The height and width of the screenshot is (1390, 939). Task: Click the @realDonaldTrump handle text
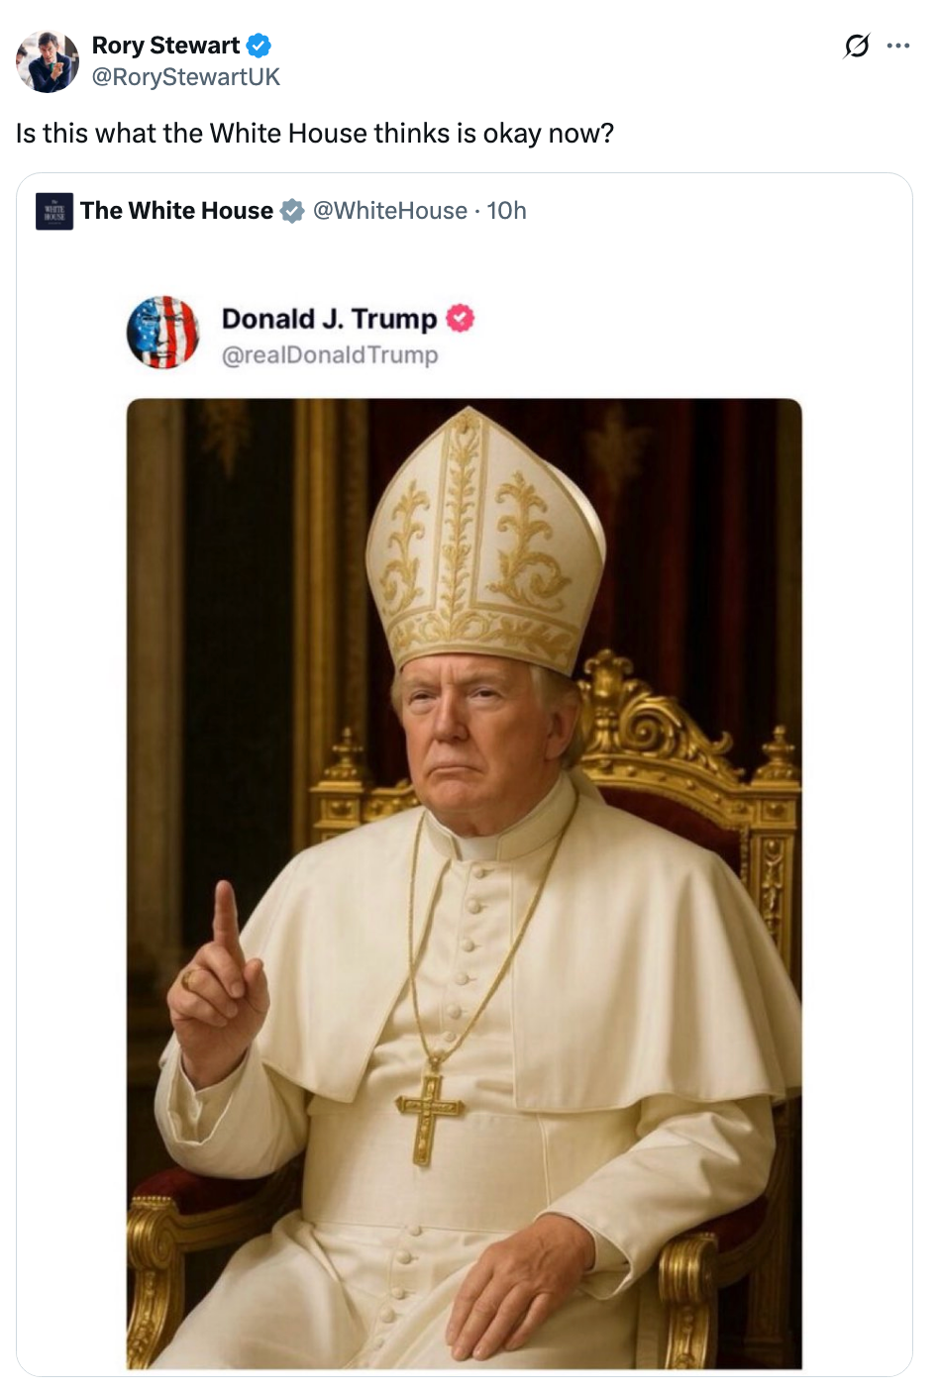(x=330, y=354)
